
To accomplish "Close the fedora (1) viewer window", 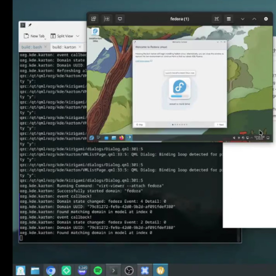I will (266, 19).
